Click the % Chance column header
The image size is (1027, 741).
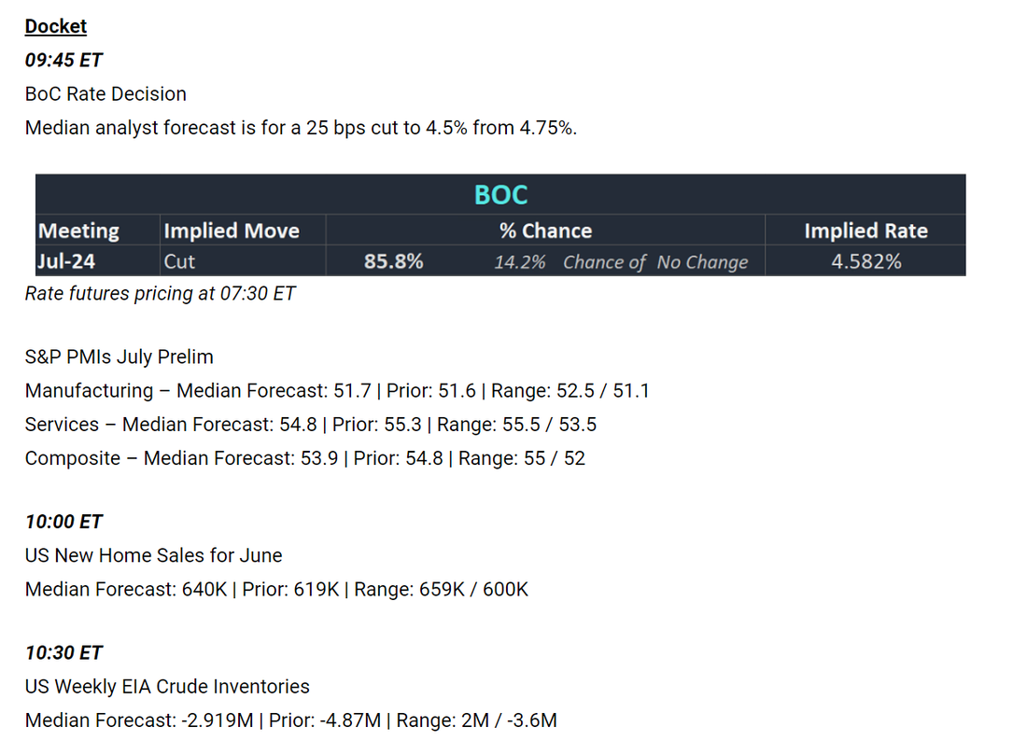(x=545, y=231)
